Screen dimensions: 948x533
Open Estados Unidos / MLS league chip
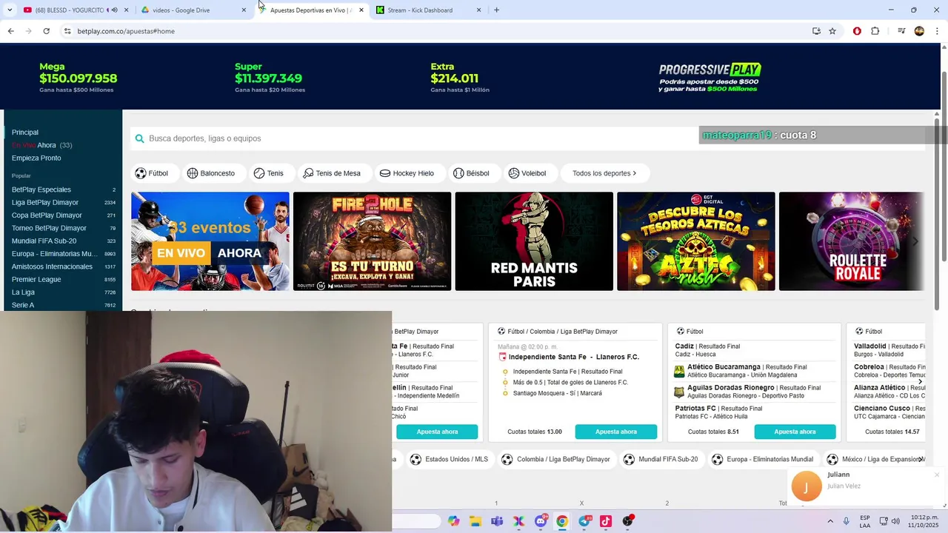coord(449,459)
